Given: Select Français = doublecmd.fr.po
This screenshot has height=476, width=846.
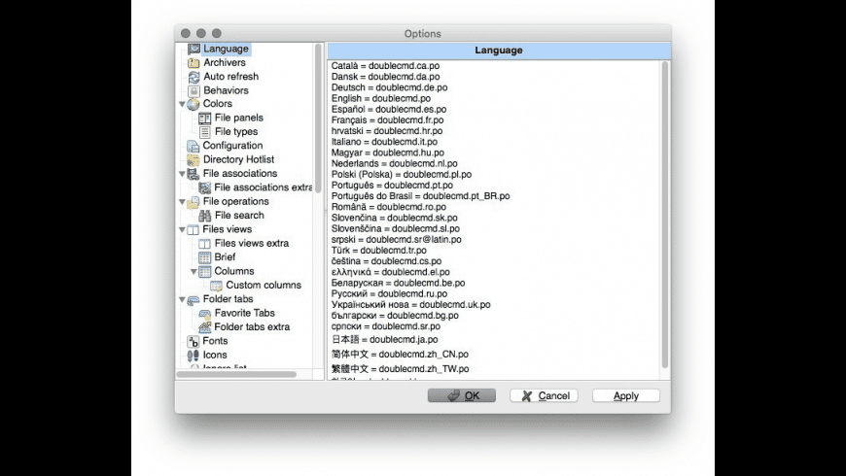Looking at the screenshot, I should pyautogui.click(x=387, y=120).
